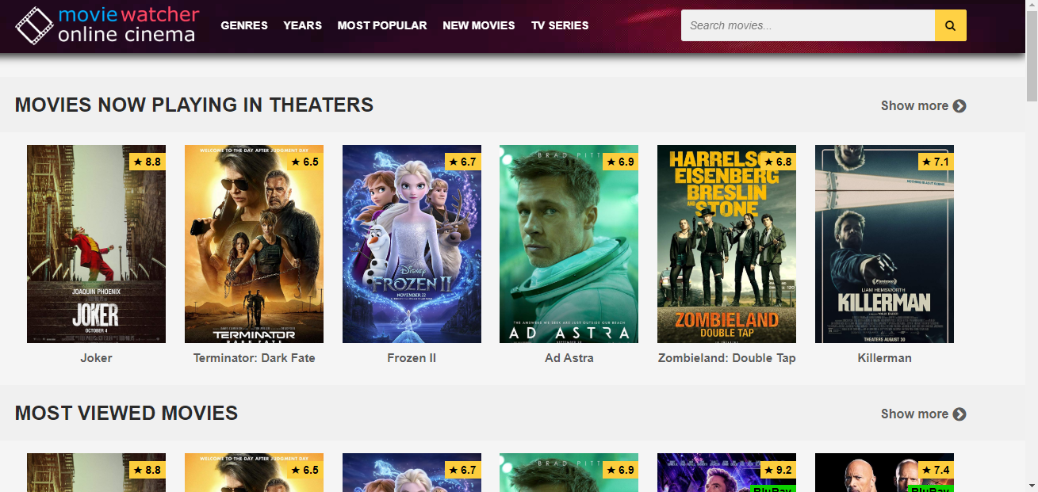Click the 8.8 star rating badge on Joker
The width and height of the screenshot is (1038, 492).
click(x=148, y=161)
